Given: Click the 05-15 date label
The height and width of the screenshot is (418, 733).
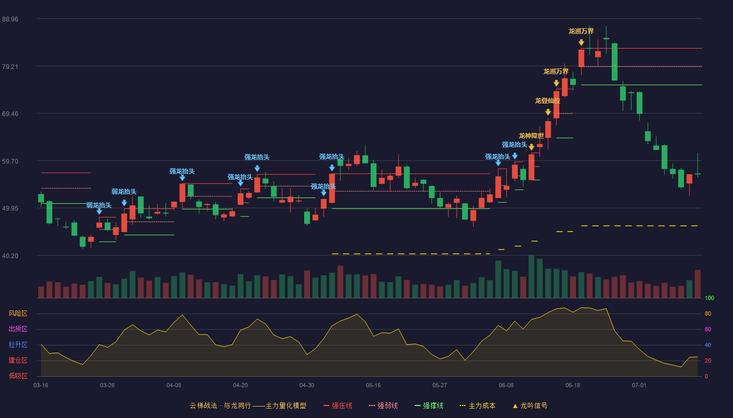Looking at the screenshot, I should (x=373, y=385).
